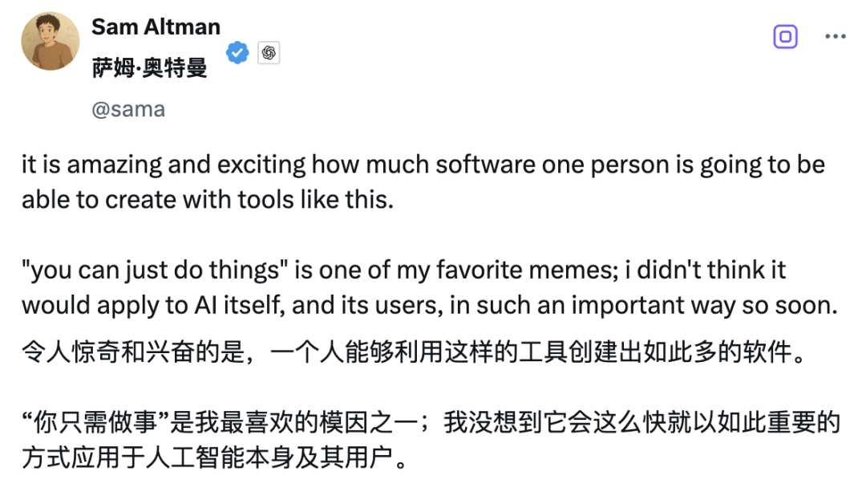Open the profile via "Sam Altman" display name

click(x=156, y=26)
